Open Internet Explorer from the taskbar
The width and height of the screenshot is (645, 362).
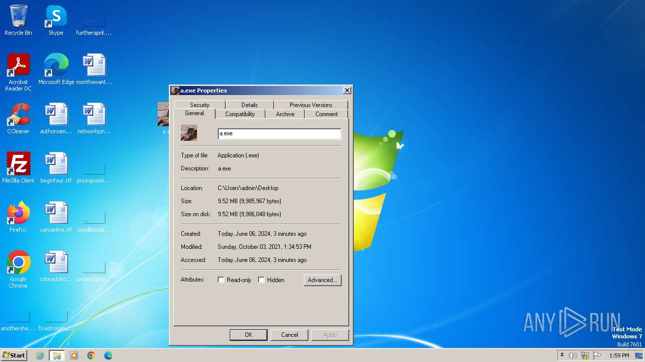click(x=40, y=355)
